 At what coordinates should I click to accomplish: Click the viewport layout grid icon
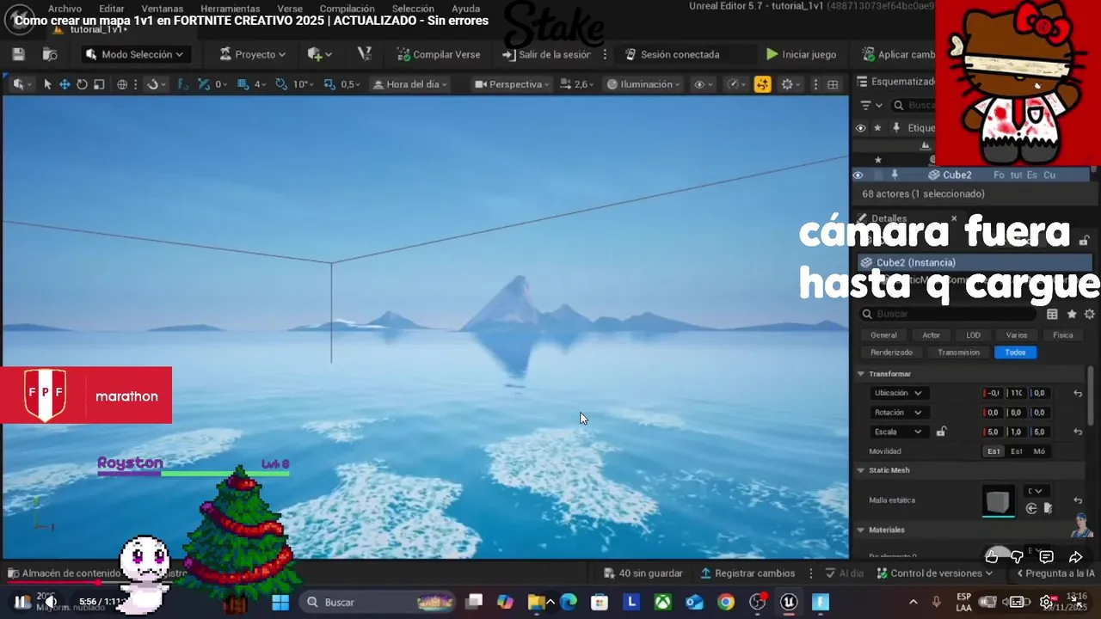pos(833,84)
